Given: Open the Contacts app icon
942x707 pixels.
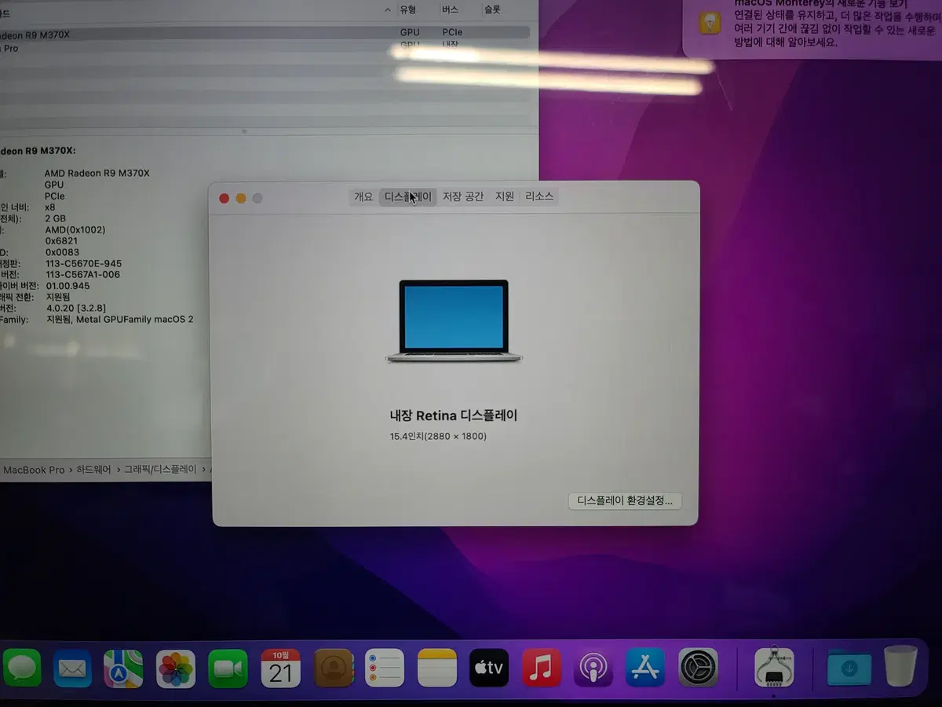Looking at the screenshot, I should click(x=334, y=669).
